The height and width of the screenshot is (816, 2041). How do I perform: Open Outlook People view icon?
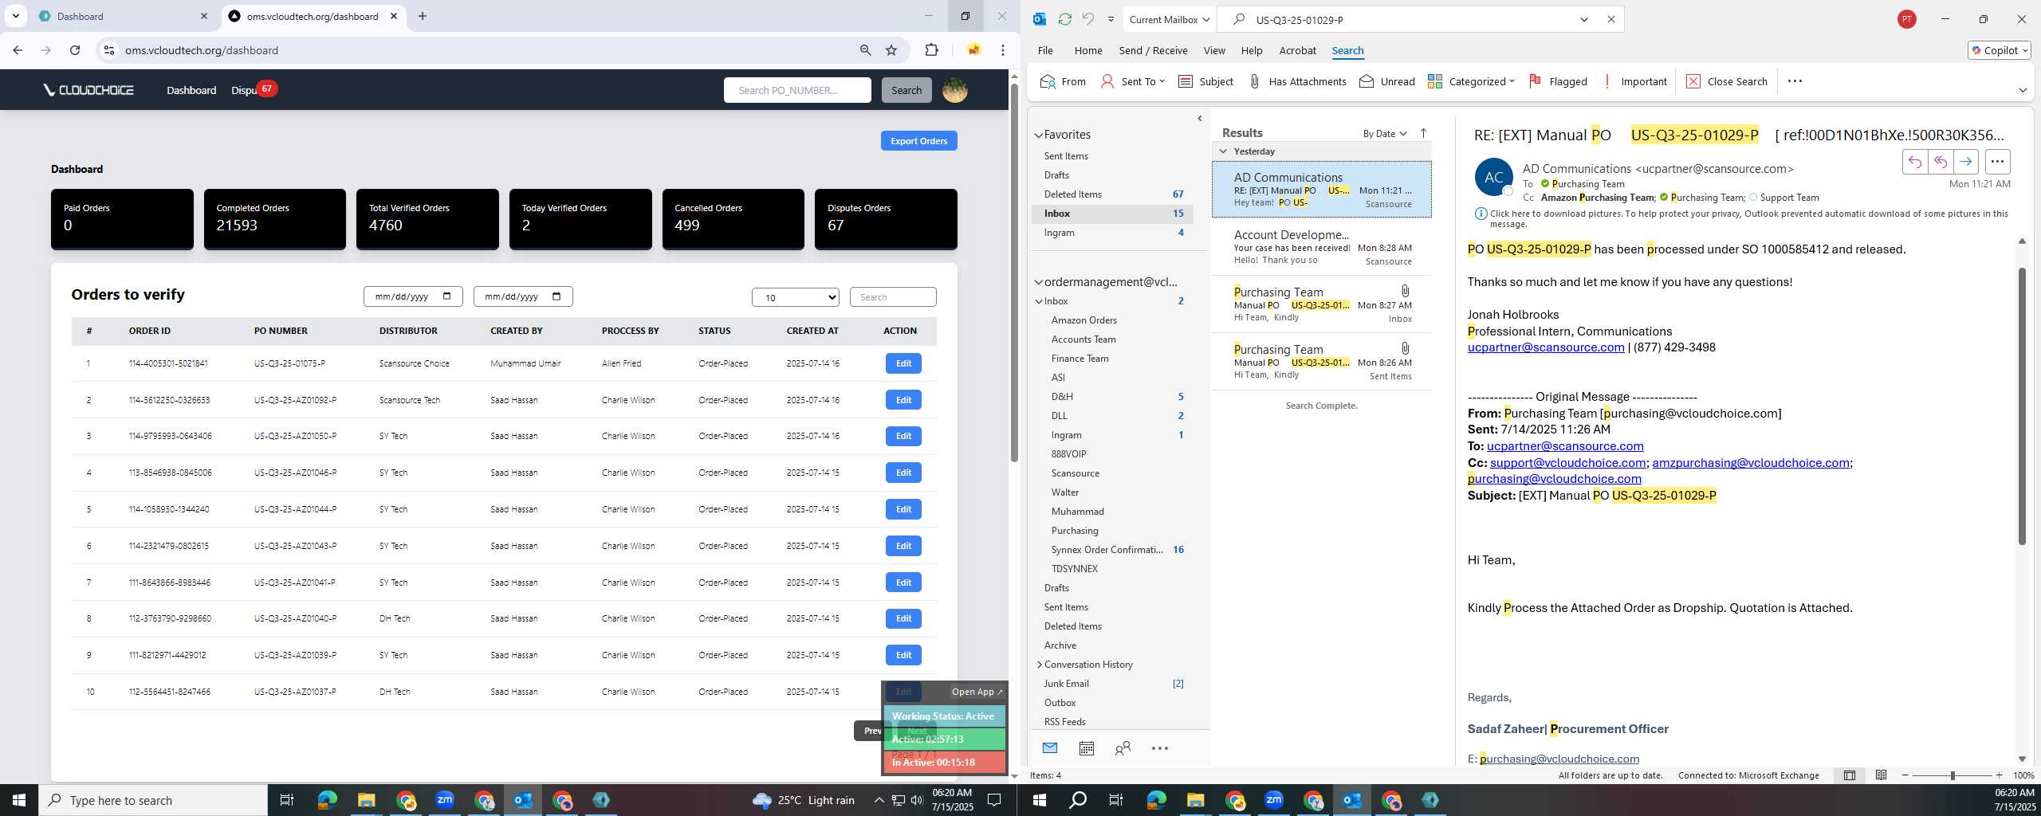(1123, 748)
